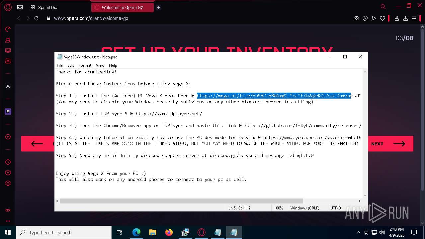Select the Welcome to Opera GX tab
The width and height of the screenshot is (425, 239).
point(123,7)
